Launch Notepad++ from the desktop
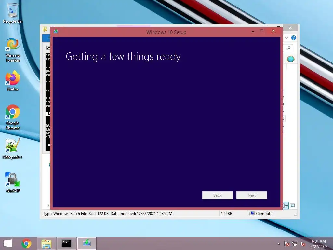The image size is (333, 250). (12, 149)
